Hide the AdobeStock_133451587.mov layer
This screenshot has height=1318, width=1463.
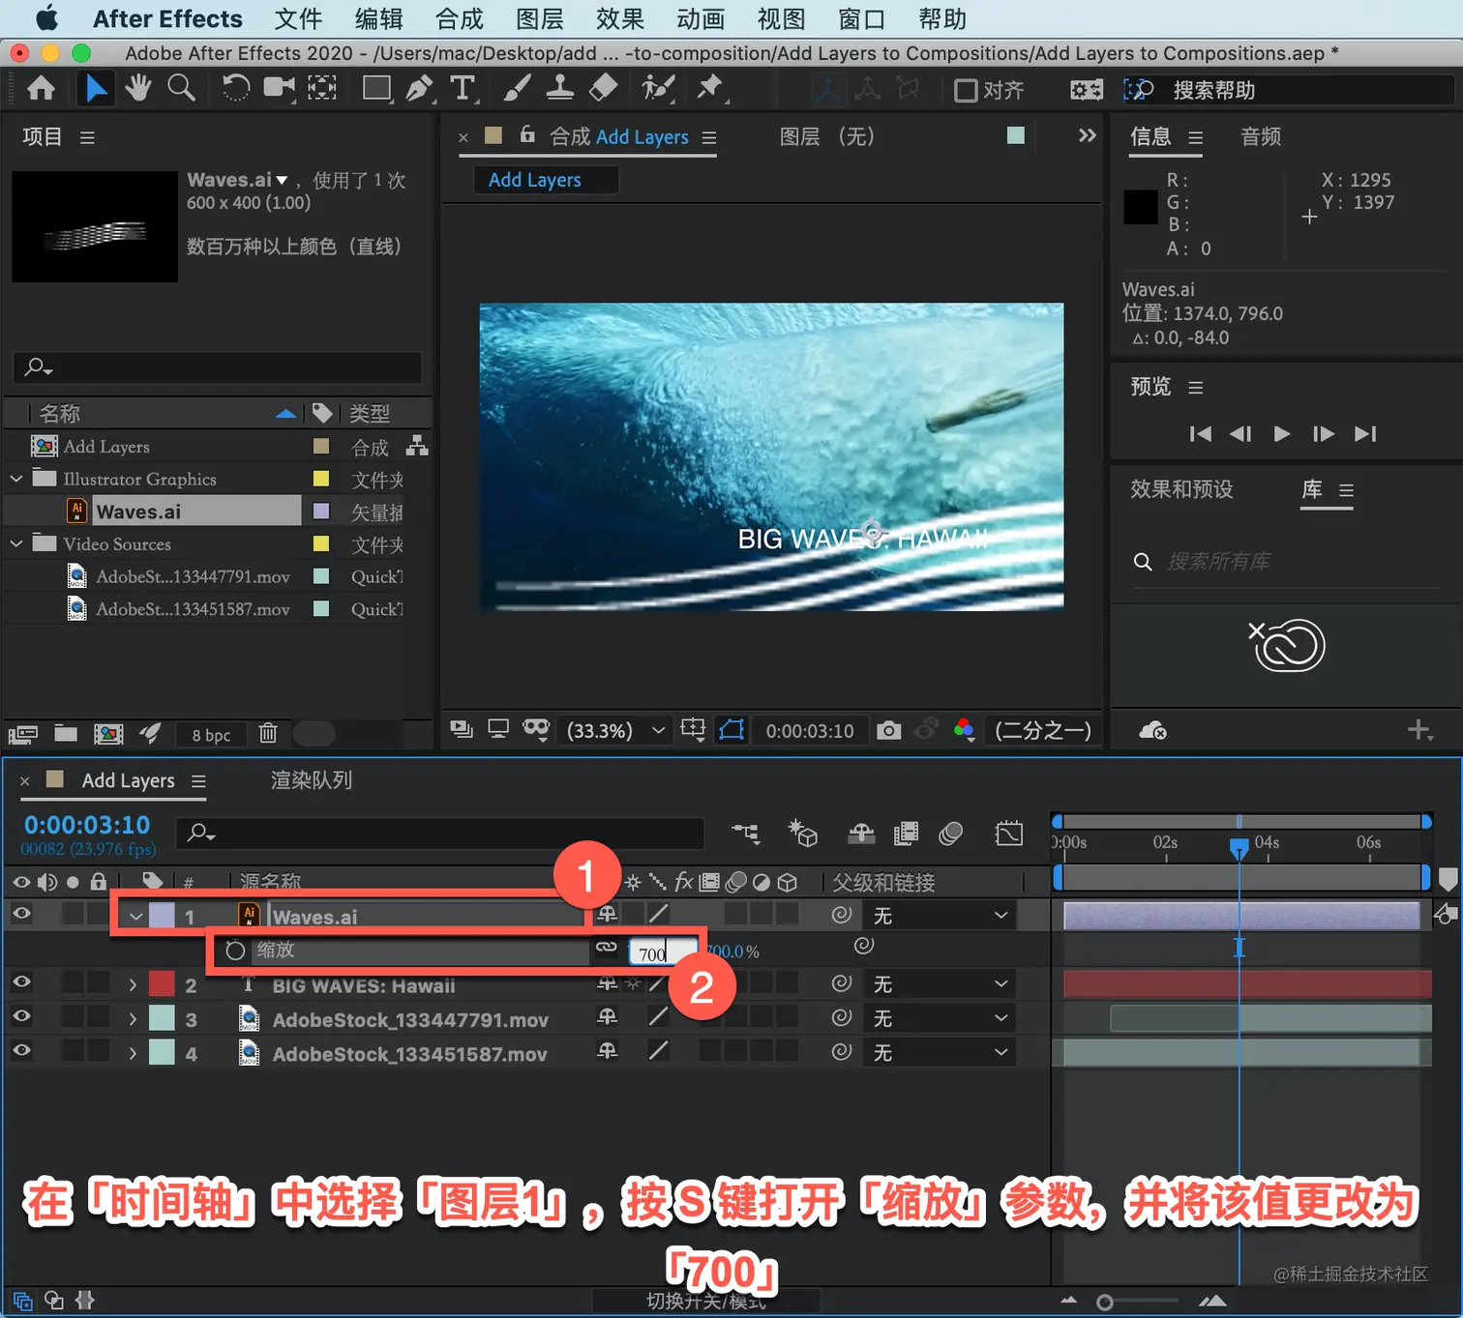(x=21, y=1051)
